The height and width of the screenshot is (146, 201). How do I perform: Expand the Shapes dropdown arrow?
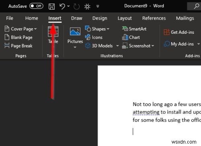tap(108, 29)
